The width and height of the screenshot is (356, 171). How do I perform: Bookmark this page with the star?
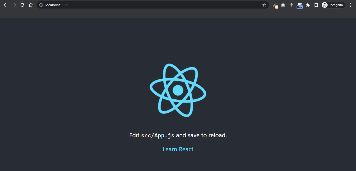click(x=264, y=5)
